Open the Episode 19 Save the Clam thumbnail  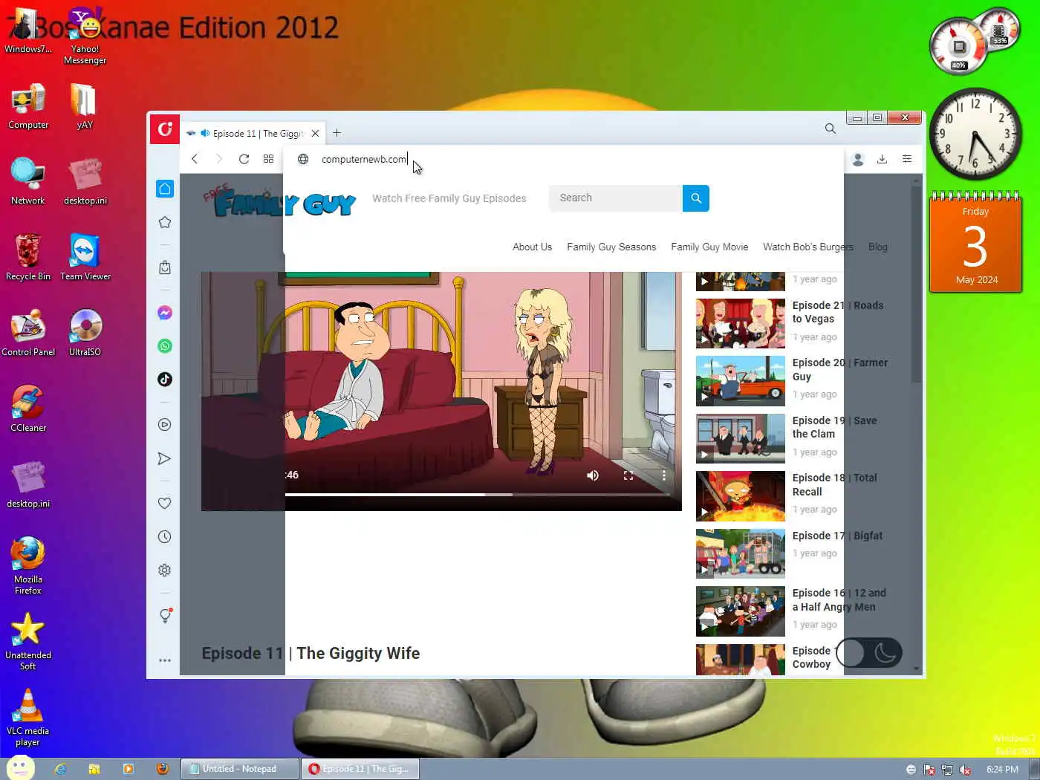tap(741, 438)
